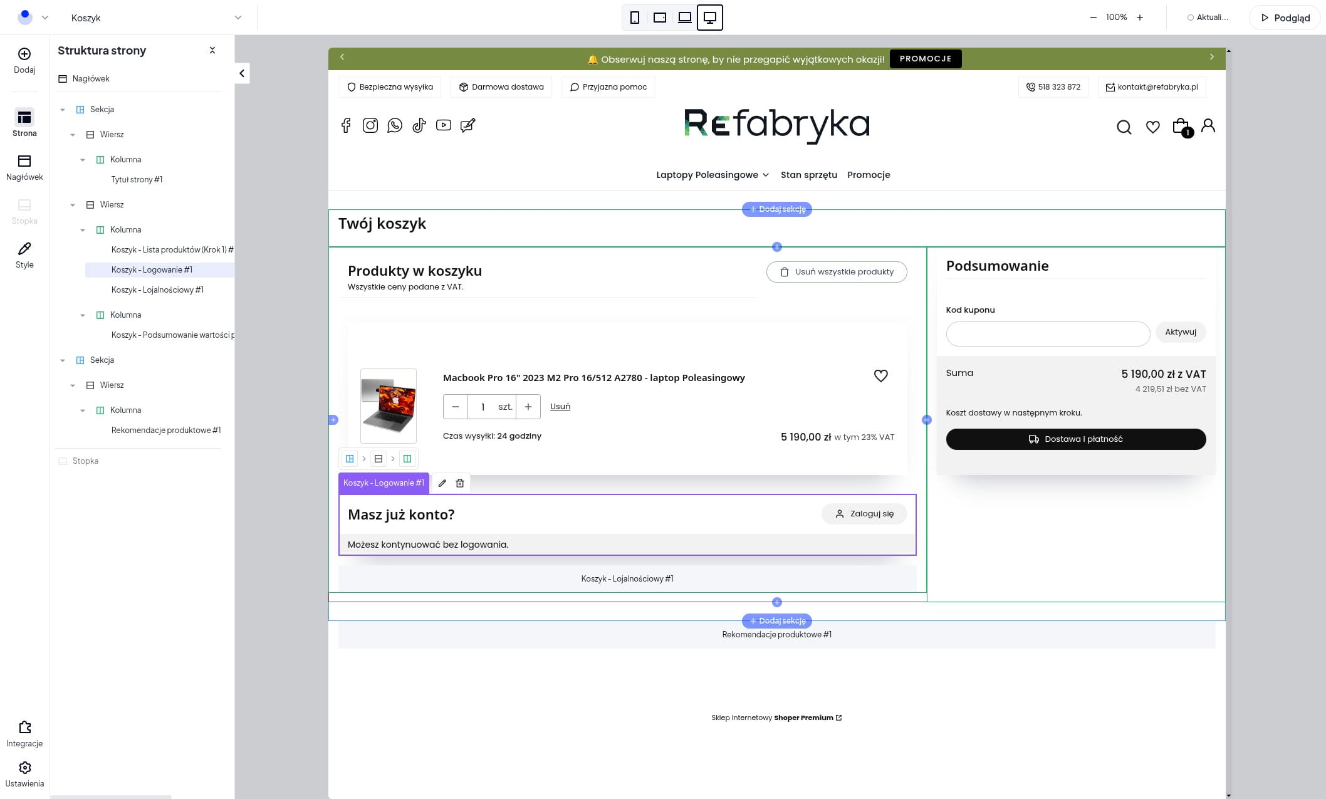Open the Koszyk page selector dropdown
This screenshot has height=799, width=1326.
(156, 18)
